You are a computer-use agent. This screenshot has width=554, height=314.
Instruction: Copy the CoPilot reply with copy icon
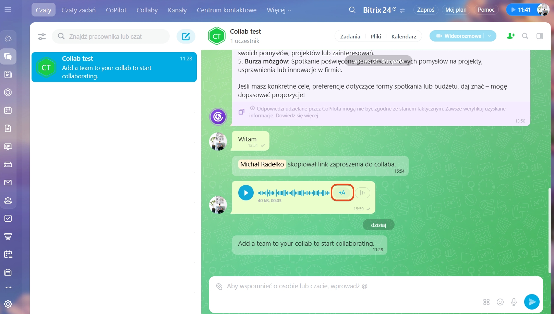pyautogui.click(x=242, y=112)
